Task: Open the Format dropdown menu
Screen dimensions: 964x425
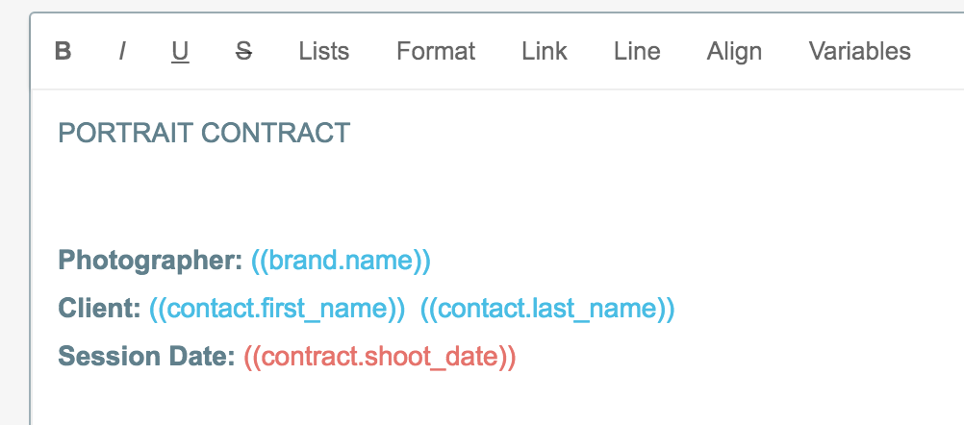Action: (x=436, y=51)
